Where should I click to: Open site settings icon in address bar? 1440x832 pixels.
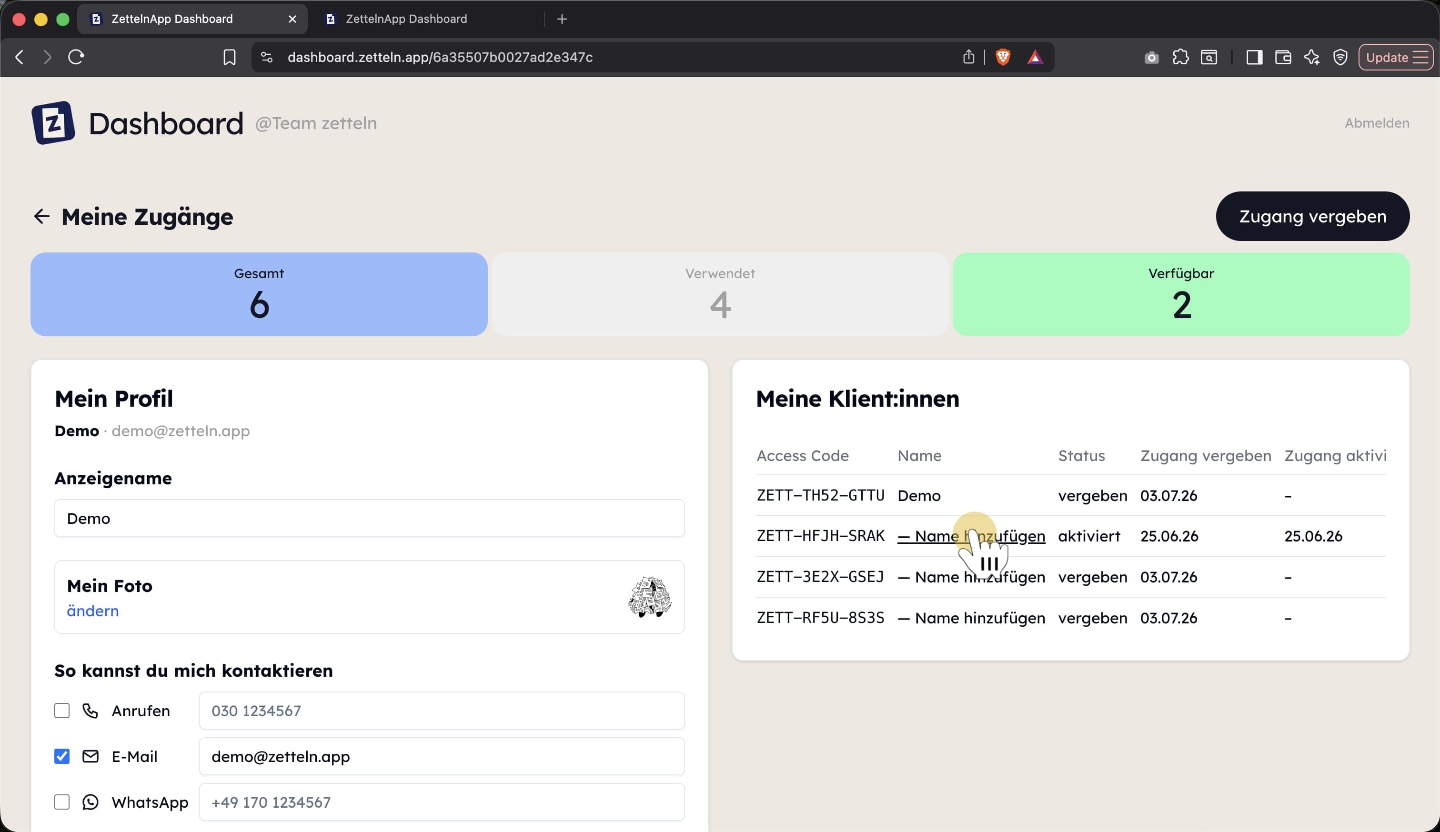tap(266, 57)
